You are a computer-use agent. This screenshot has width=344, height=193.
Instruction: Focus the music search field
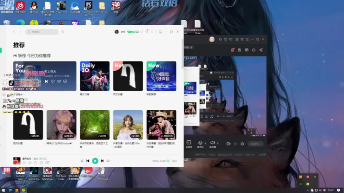click(42, 32)
